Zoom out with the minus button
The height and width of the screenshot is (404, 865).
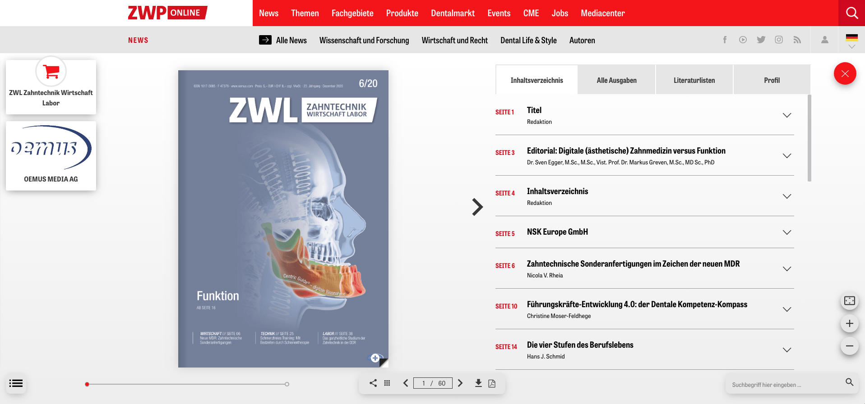pos(850,346)
